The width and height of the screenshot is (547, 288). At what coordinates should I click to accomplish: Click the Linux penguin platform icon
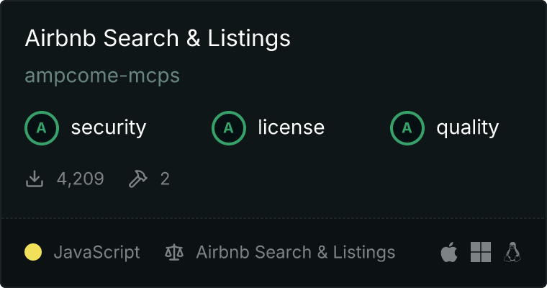pos(512,252)
